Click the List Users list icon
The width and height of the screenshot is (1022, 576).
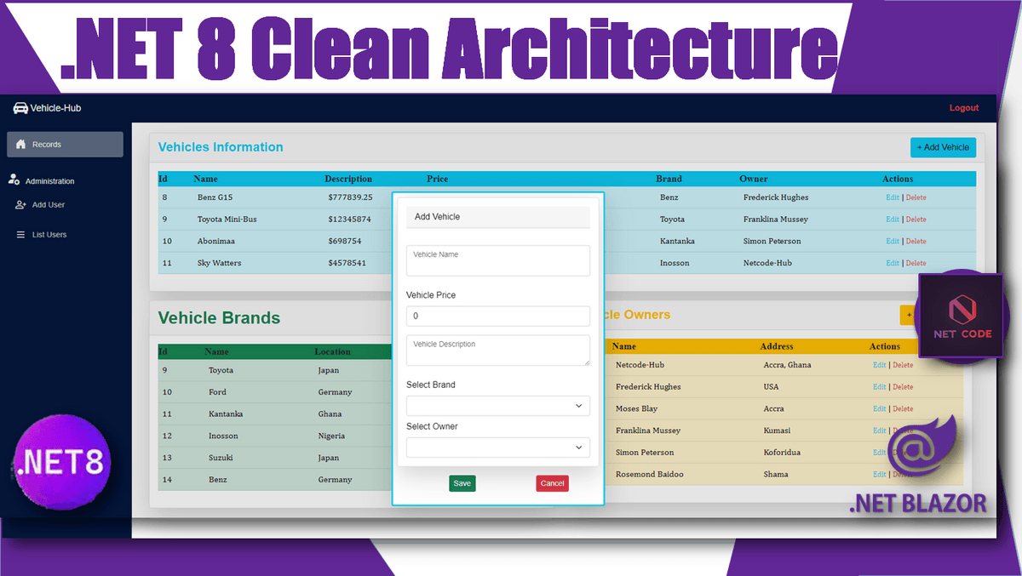tap(21, 235)
